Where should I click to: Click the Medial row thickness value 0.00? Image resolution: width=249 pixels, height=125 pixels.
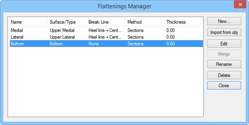point(171,30)
